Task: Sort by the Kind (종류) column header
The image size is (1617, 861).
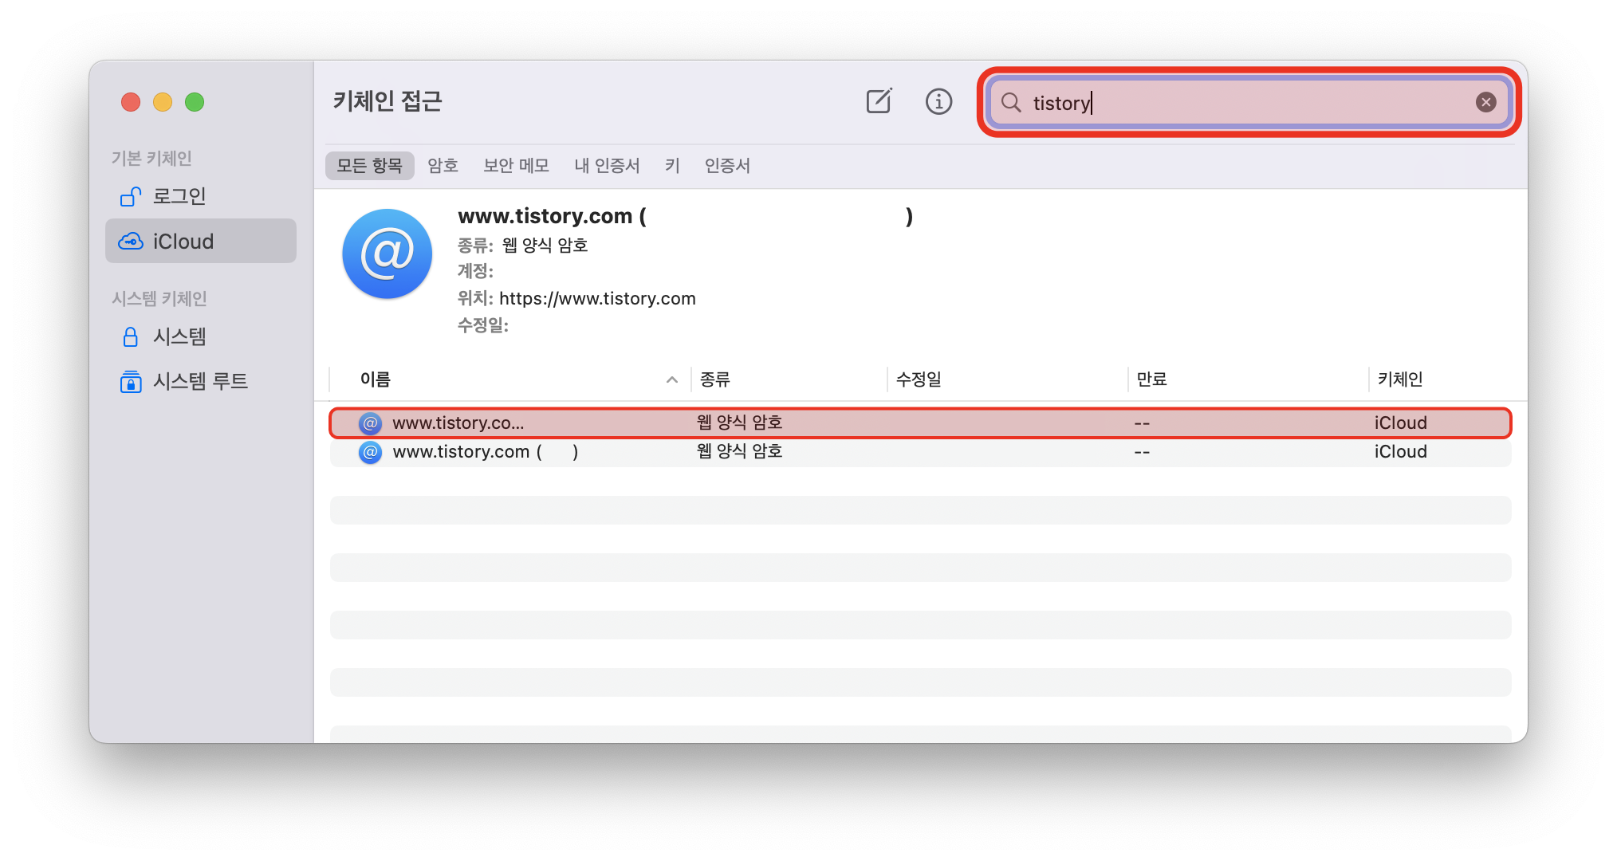Action: (714, 379)
